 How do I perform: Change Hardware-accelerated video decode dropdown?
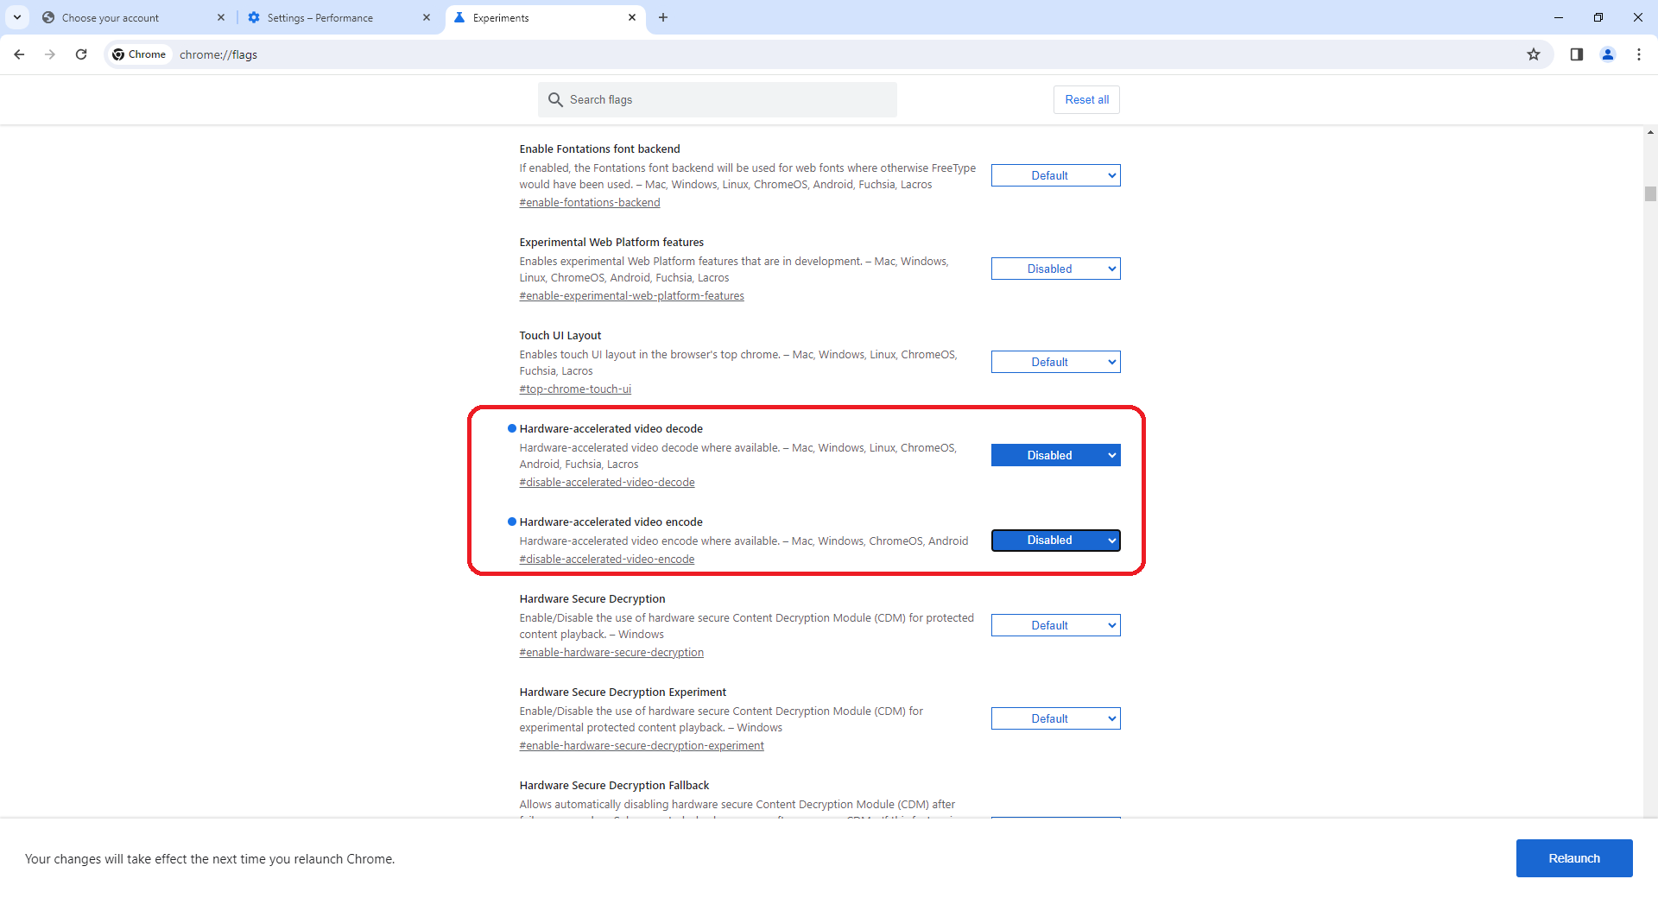pyautogui.click(x=1055, y=455)
